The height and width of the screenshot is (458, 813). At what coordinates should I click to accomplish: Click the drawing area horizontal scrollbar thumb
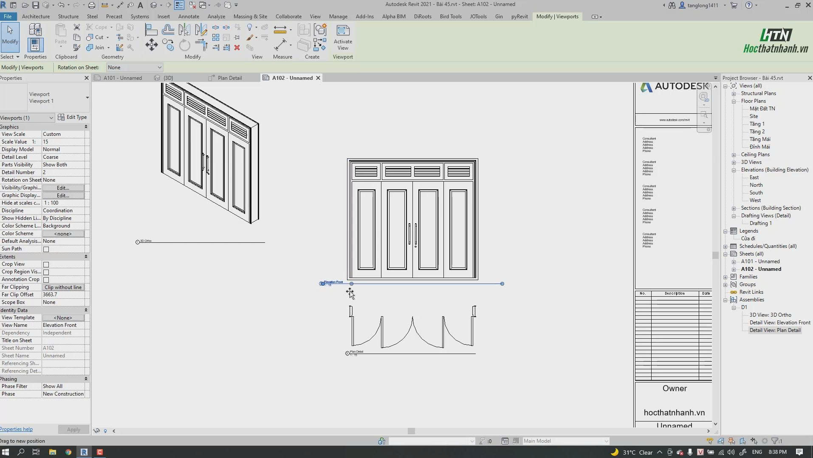click(x=411, y=431)
